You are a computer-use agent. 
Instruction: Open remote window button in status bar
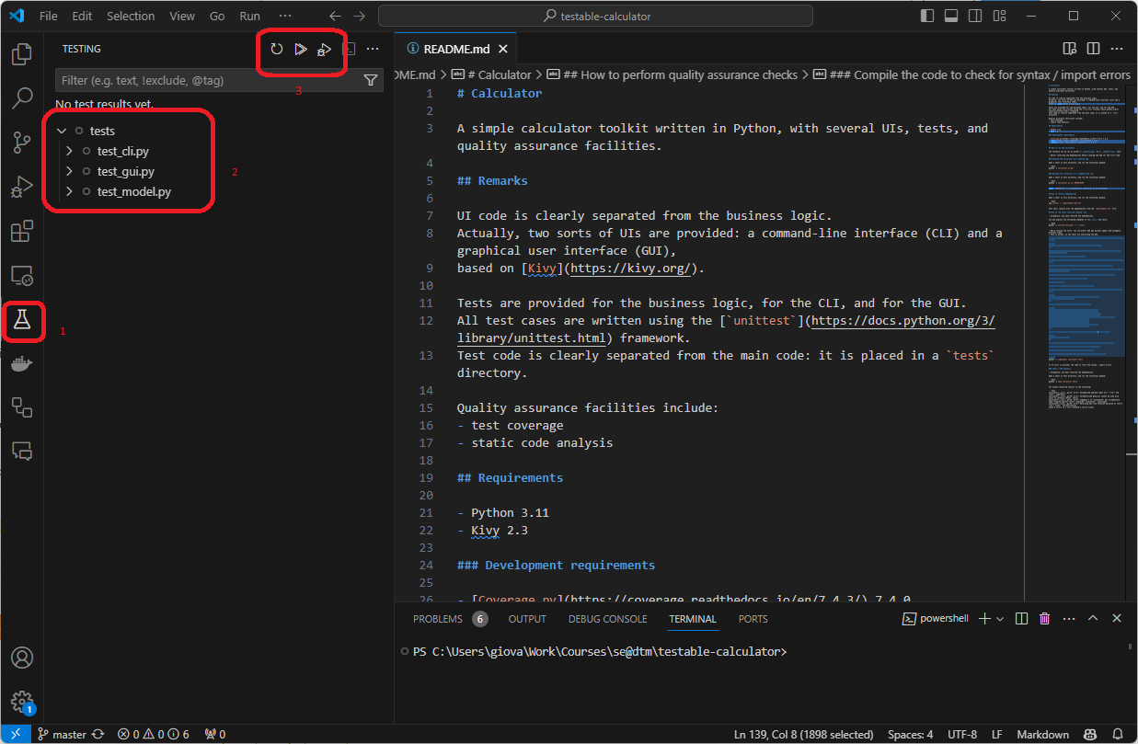[15, 734]
